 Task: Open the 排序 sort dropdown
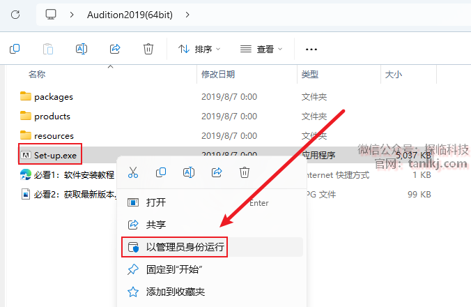pyautogui.click(x=199, y=49)
